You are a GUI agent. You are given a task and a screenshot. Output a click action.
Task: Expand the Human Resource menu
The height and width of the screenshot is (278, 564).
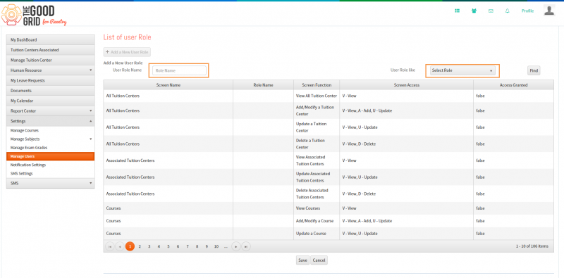click(50, 70)
